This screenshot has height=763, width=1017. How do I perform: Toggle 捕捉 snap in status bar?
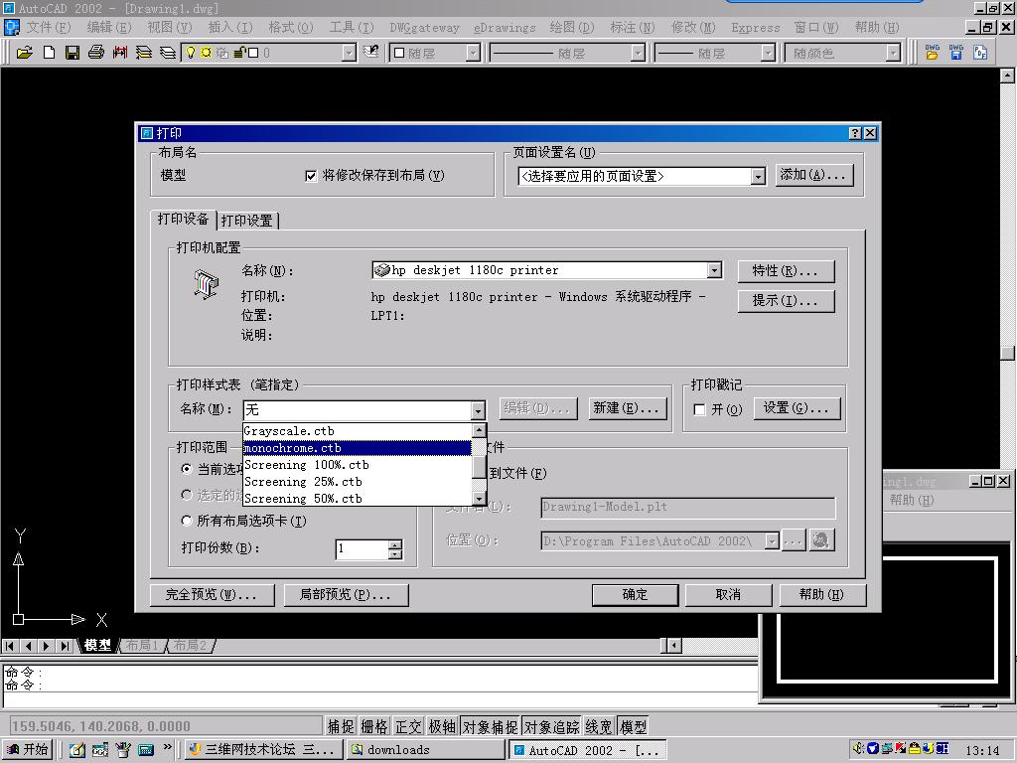click(x=341, y=726)
